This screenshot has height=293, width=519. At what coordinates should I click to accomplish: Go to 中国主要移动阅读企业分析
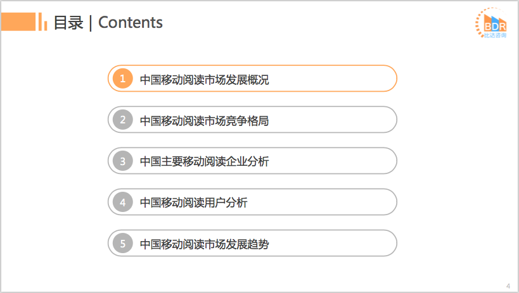pos(204,161)
